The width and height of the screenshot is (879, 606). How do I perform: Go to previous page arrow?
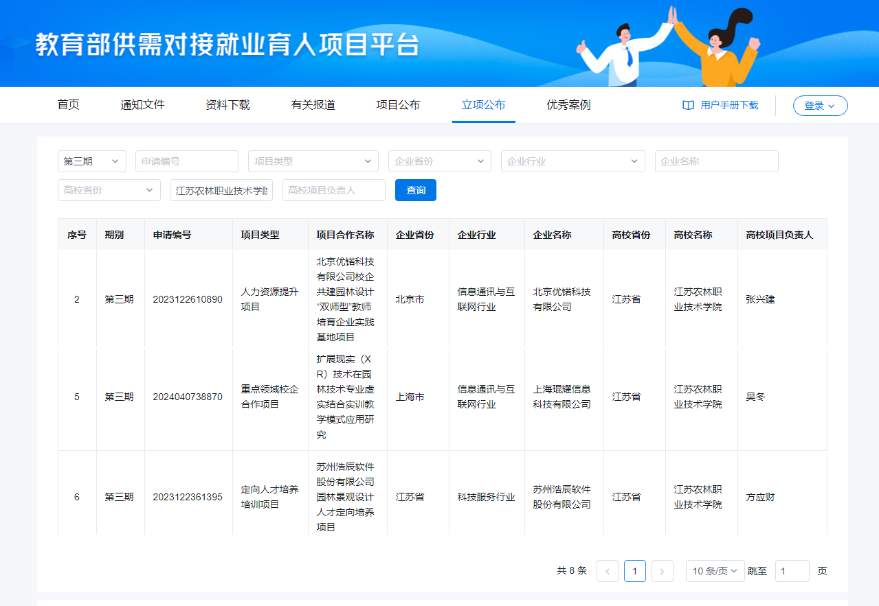(x=608, y=571)
